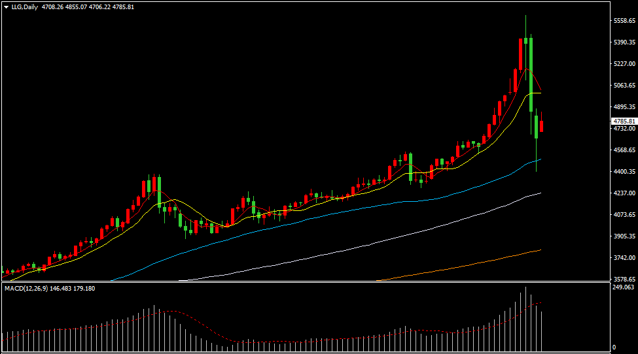The image size is (638, 354).
Task: Click the 4568.65 price axis label
Action: [624, 150]
